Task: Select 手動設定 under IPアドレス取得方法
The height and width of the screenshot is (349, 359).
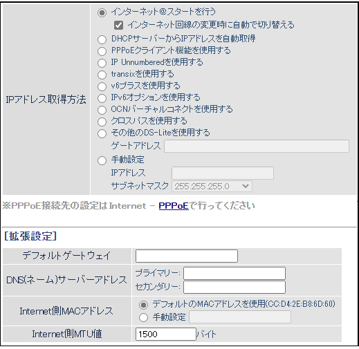Action: (x=102, y=160)
